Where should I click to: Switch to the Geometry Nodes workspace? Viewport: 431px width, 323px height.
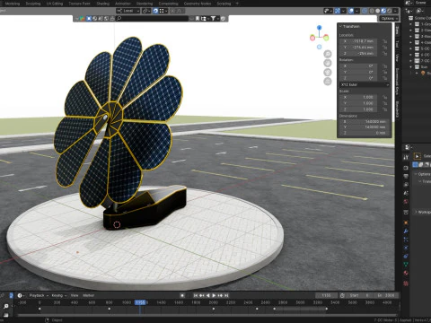coord(198,4)
